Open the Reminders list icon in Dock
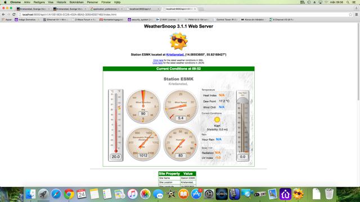 107,194
